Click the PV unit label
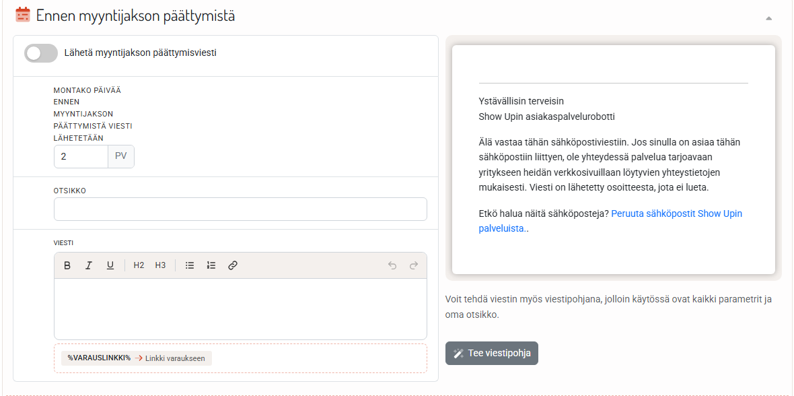Screen dimensions: 794x396 pyautogui.click(x=121, y=156)
